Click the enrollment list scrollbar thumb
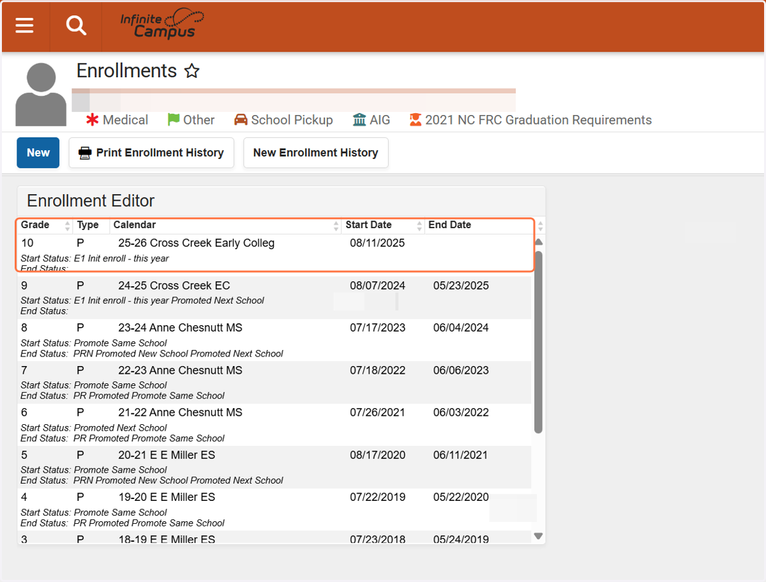 (x=538, y=342)
